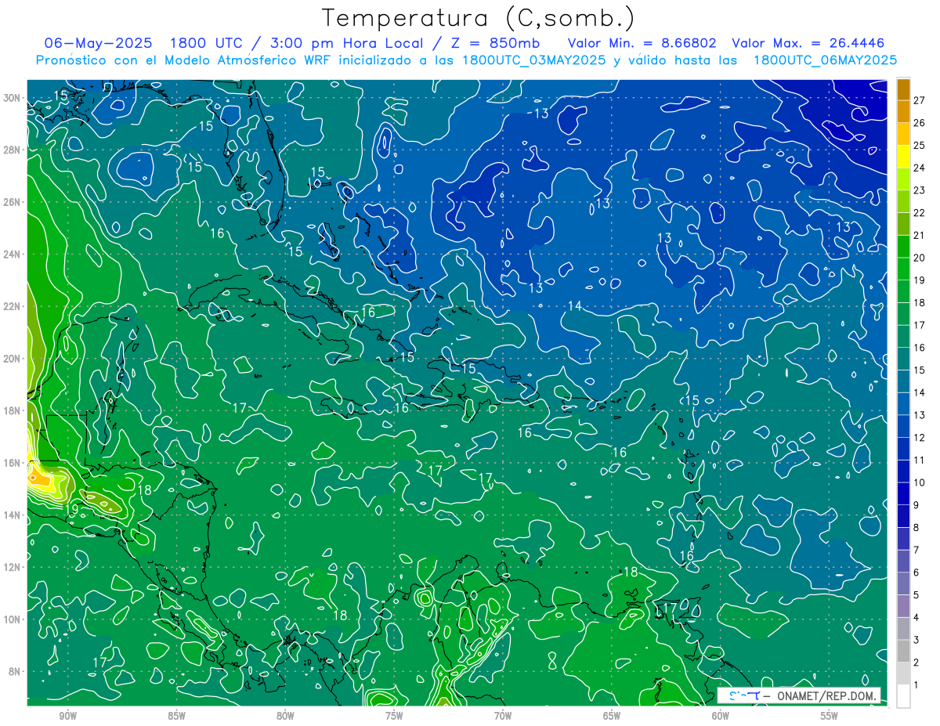Click the "10N" latitude label
The height and width of the screenshot is (726, 940).
13,619
